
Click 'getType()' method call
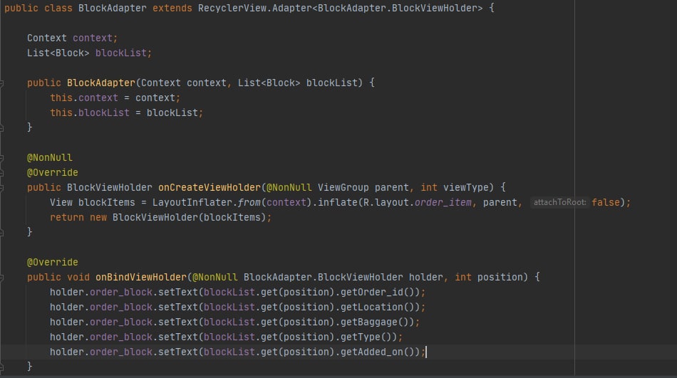366,337
